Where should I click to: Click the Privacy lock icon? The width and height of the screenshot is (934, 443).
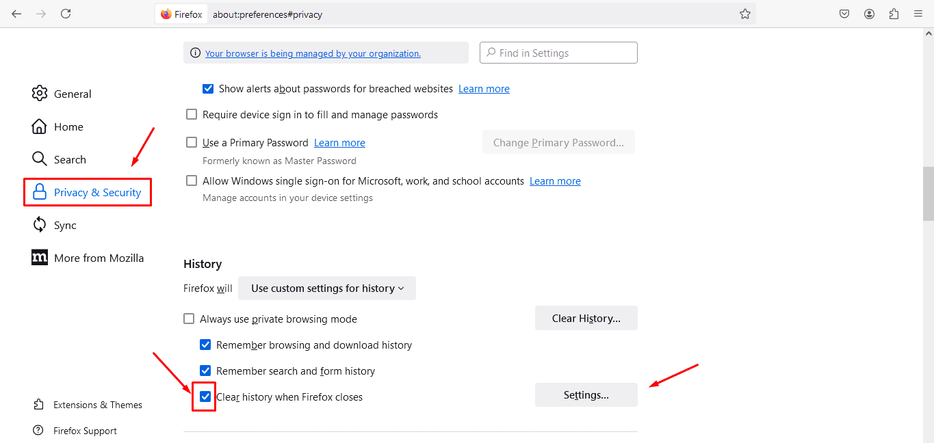point(40,192)
